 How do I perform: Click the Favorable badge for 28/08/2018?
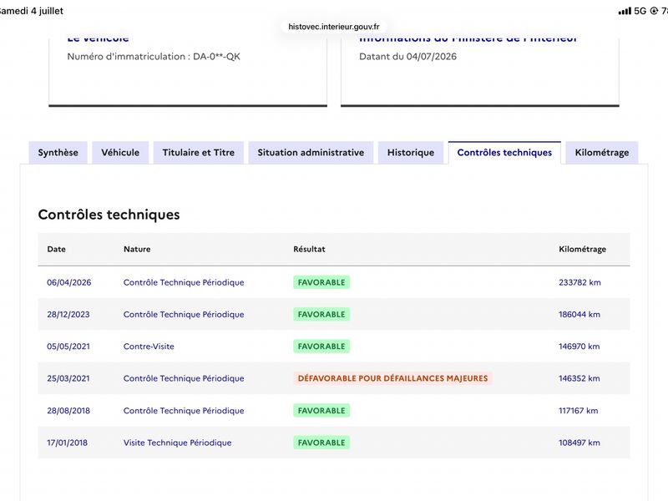(321, 411)
